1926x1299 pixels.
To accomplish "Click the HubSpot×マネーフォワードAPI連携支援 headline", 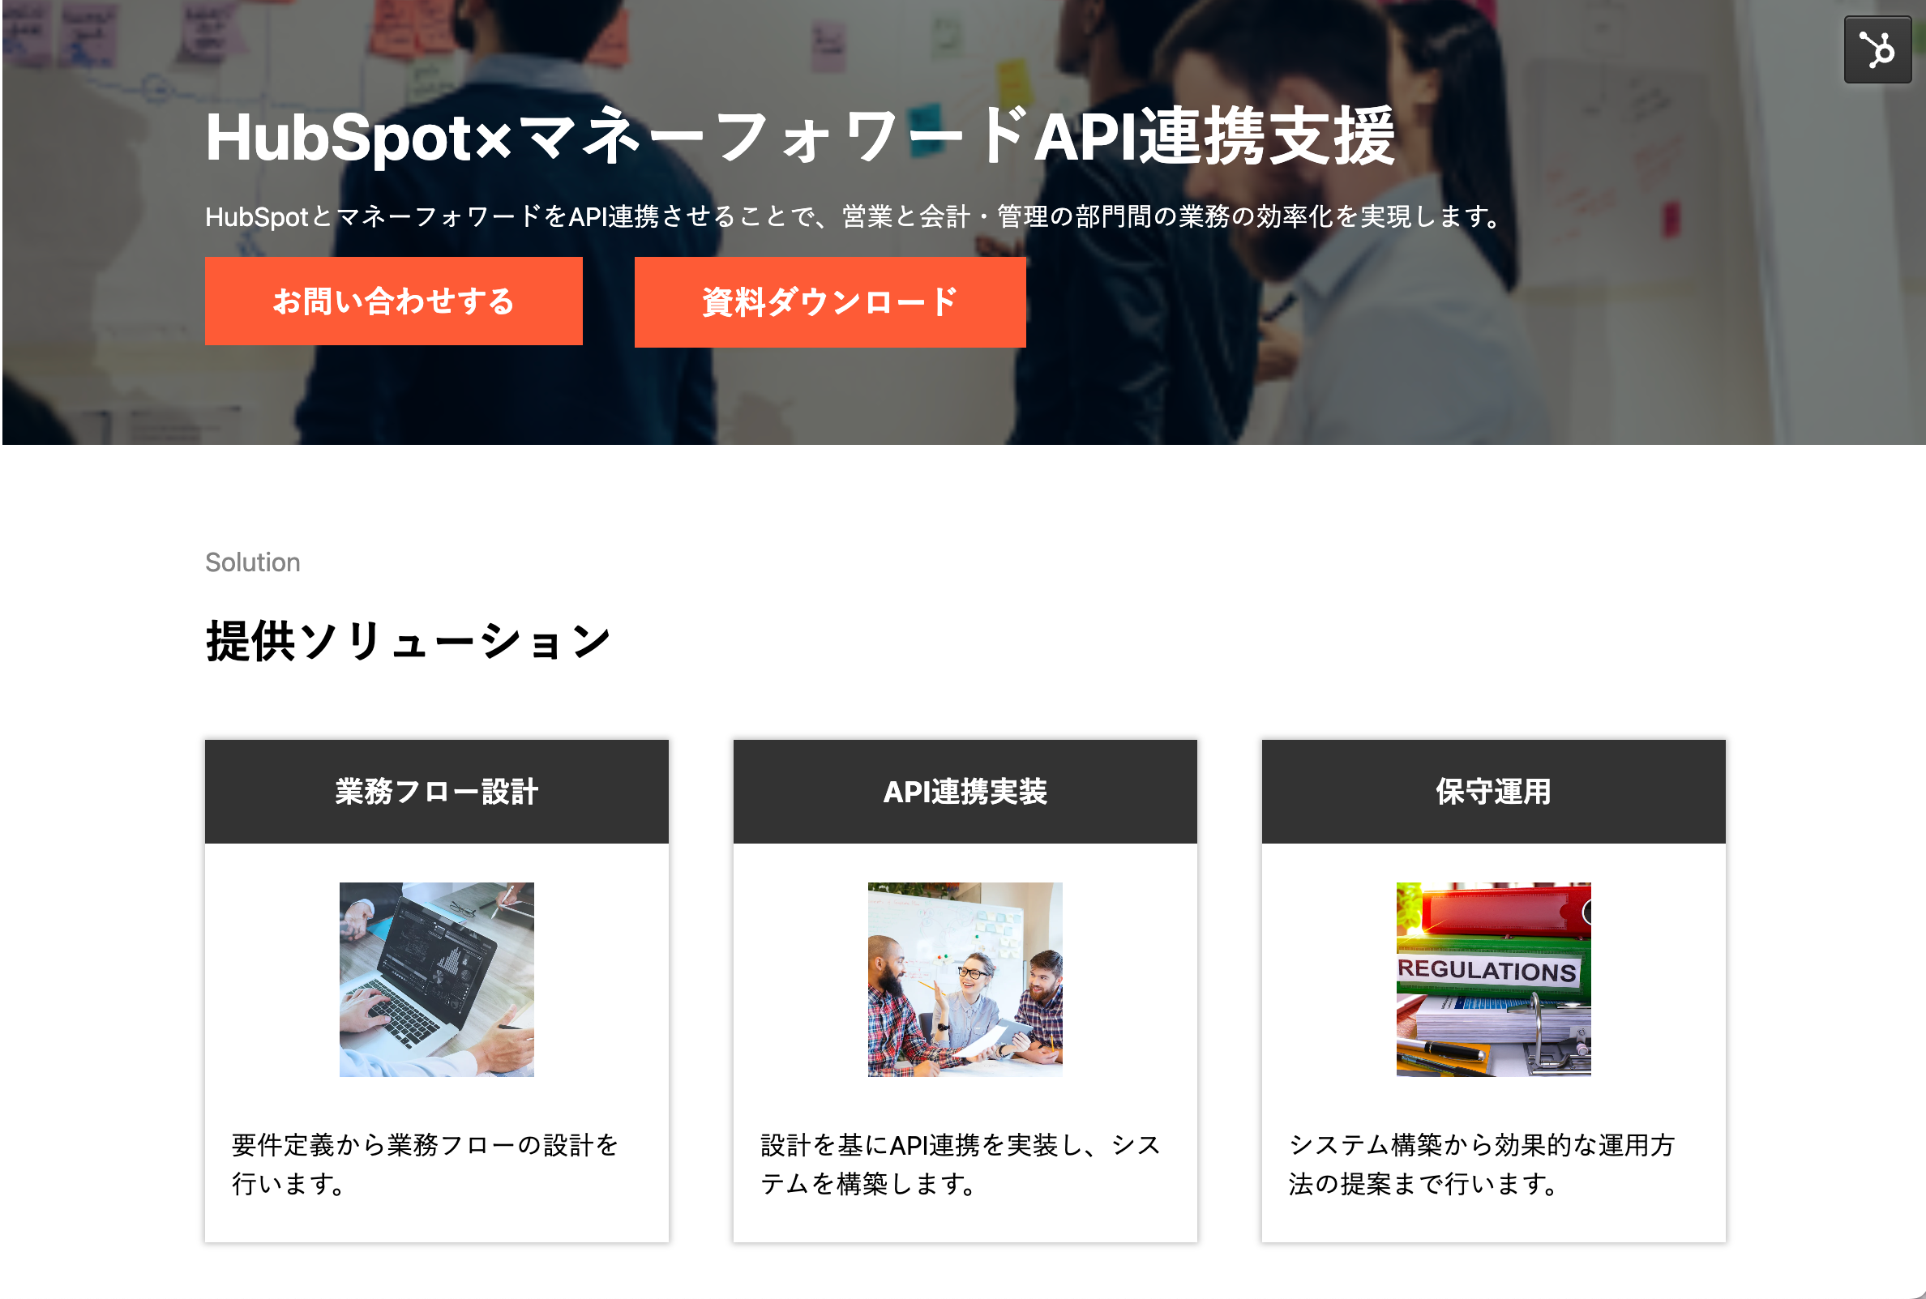I will [x=801, y=137].
